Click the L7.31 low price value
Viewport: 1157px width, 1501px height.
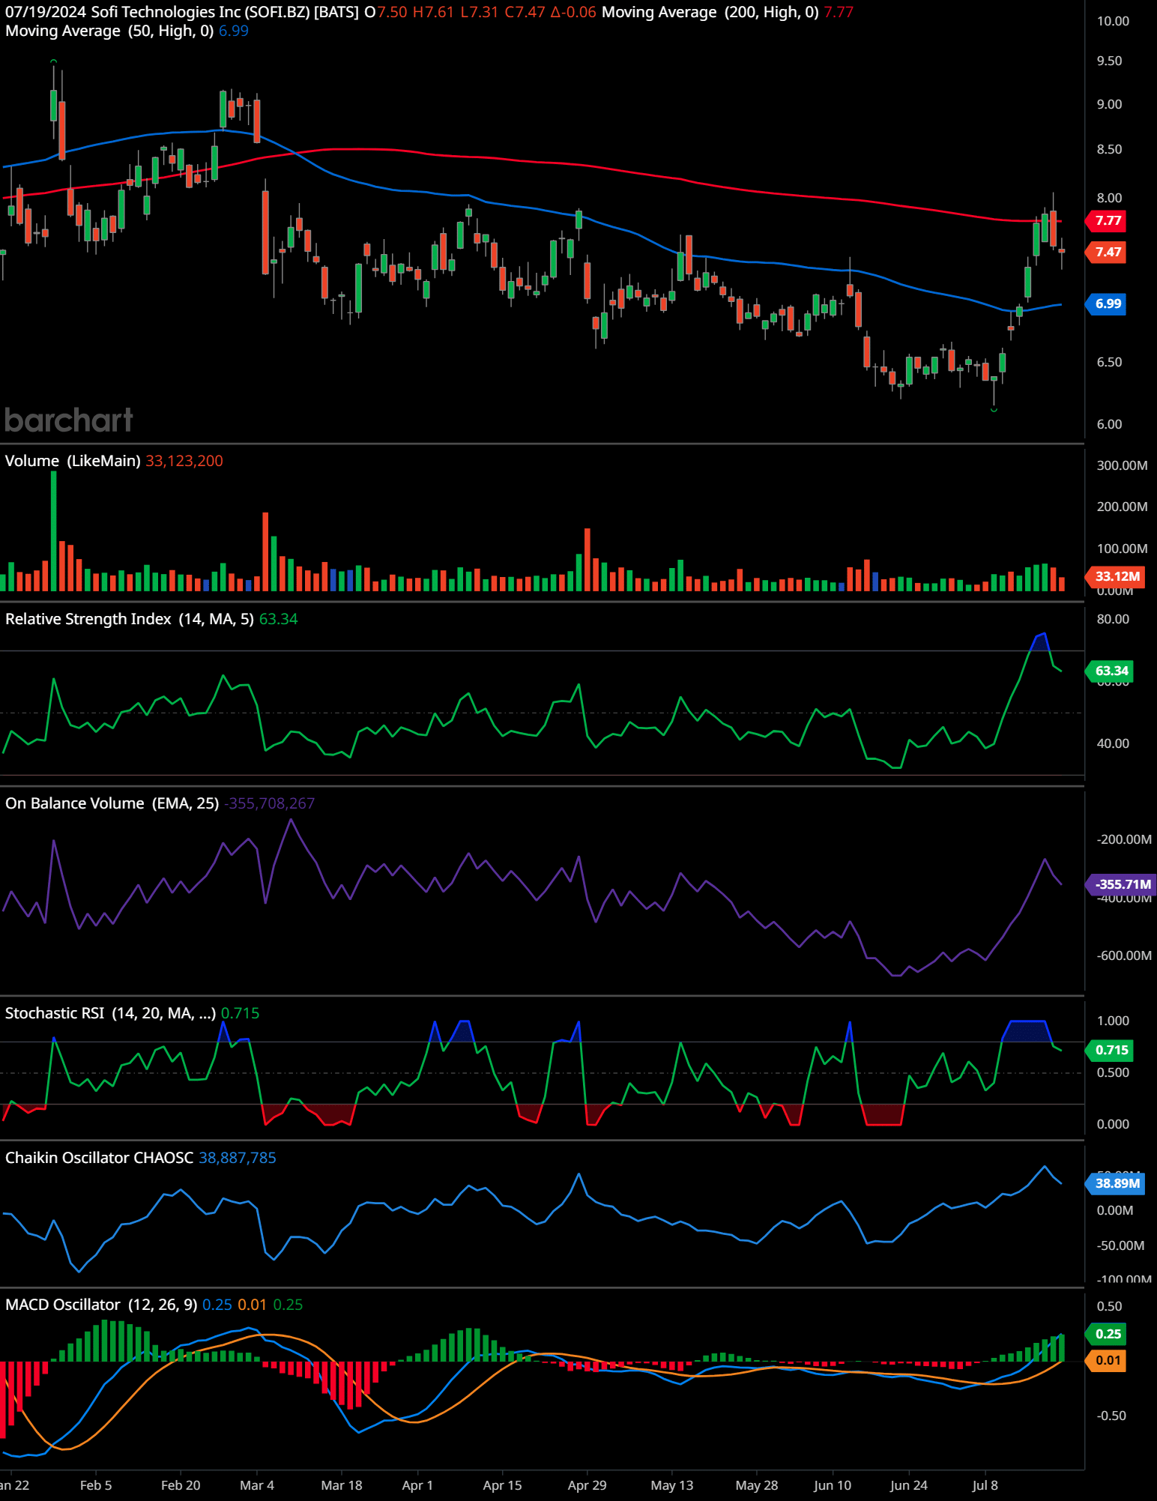point(480,12)
